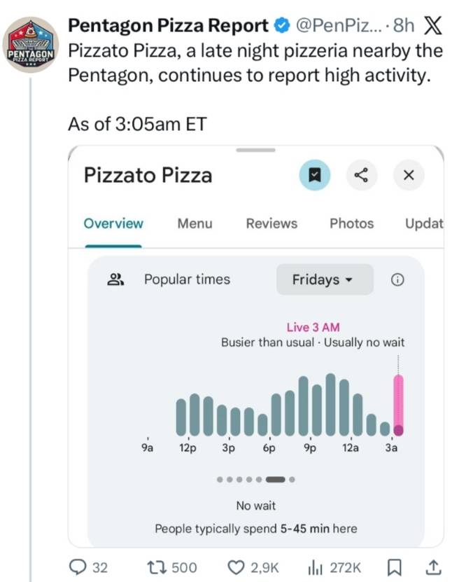Select the Photos tab
Screen dimensions: 452x582
point(351,223)
